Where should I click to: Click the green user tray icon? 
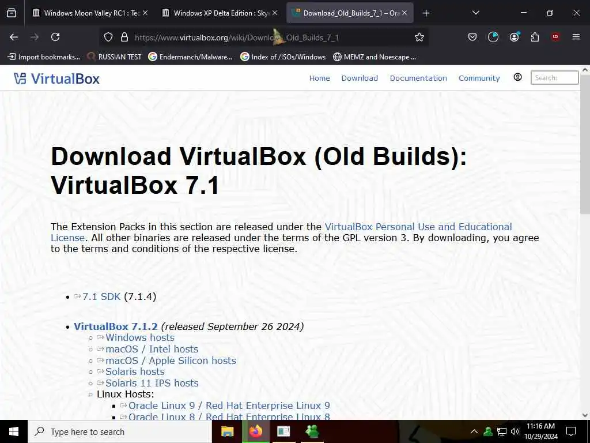tap(488, 431)
